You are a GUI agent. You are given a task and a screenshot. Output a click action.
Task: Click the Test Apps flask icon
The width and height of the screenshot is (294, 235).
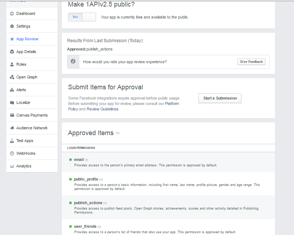(x=12, y=141)
